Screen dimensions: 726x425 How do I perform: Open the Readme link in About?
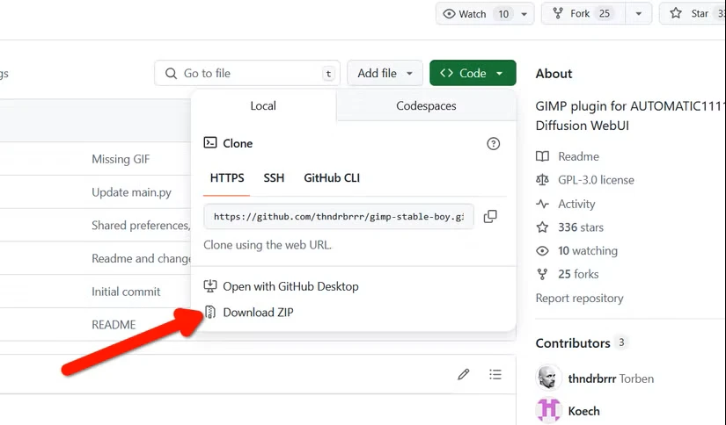click(578, 156)
